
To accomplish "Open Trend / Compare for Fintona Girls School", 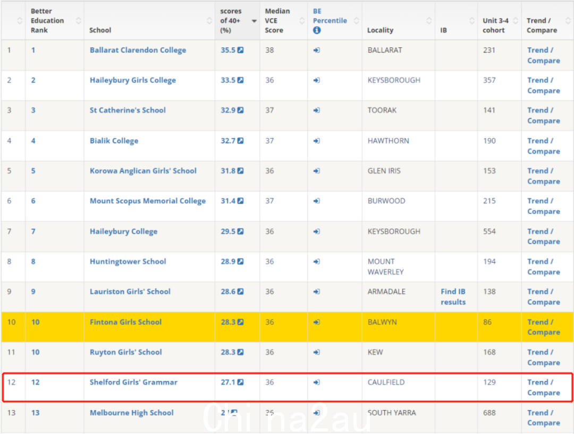I will tap(544, 327).
